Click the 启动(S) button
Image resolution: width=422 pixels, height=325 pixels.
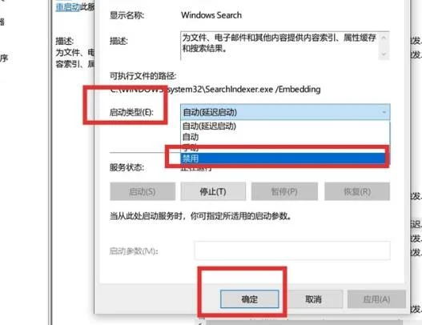coord(143,191)
